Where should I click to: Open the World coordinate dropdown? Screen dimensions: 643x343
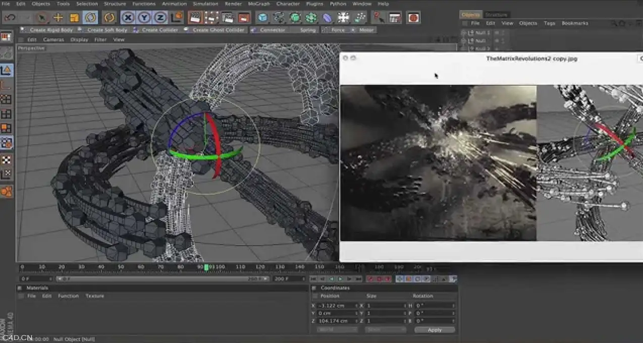pos(337,330)
